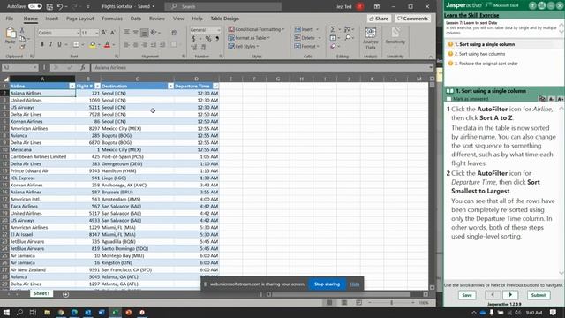Open Format as Table menu
This screenshot has height=318, width=565.
pos(249,38)
